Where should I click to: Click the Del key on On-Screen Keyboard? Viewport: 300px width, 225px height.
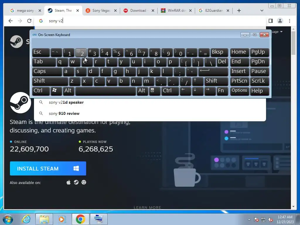[x=222, y=62]
